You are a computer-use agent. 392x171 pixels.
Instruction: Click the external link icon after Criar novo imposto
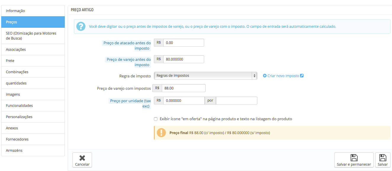[302, 76]
